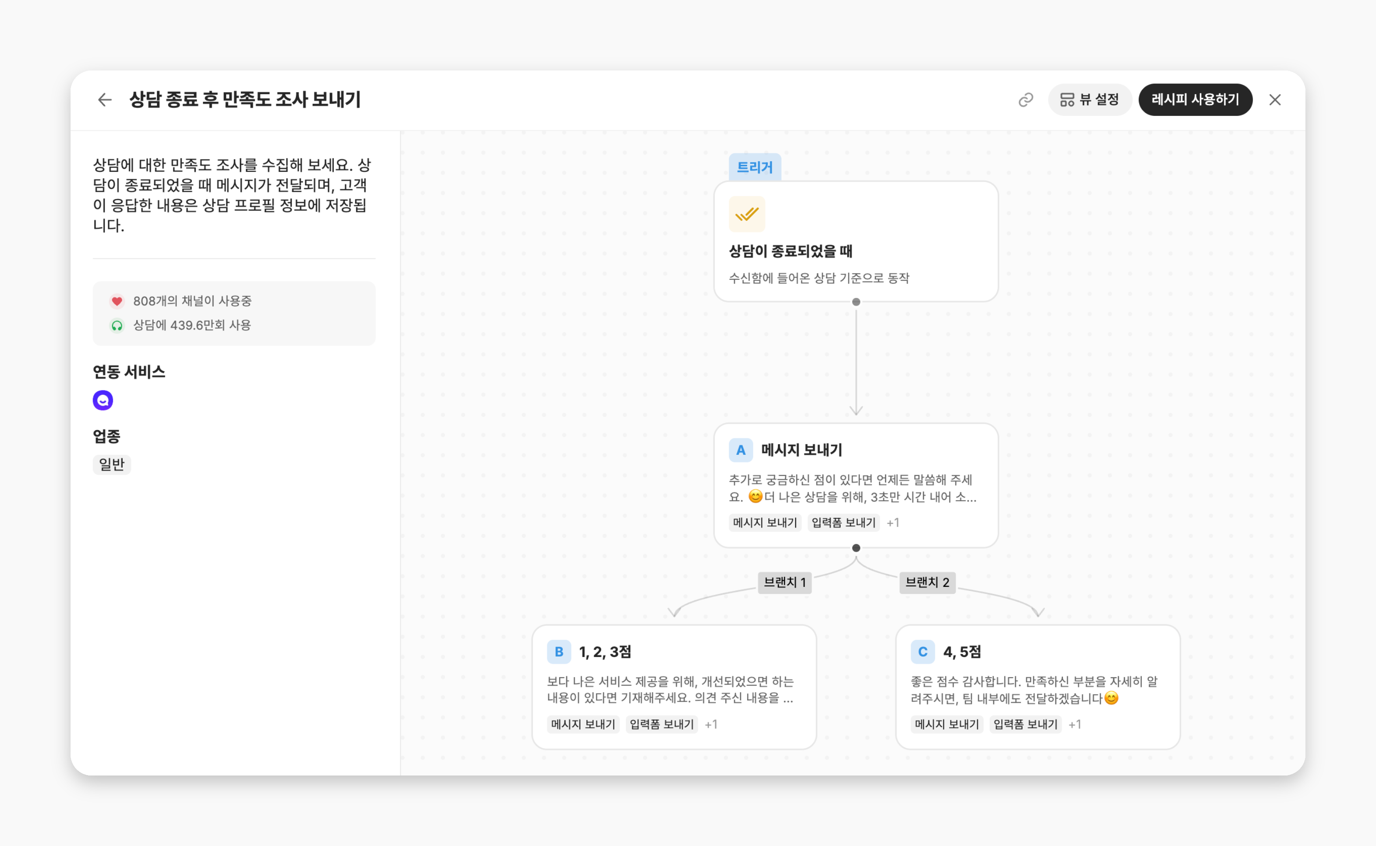This screenshot has height=846, width=1376.
Task: Click the red heart channels icon
Action: 116,301
